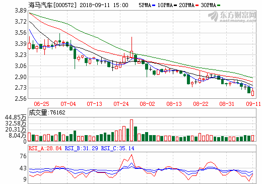The width and height of the screenshot is (262, 184).
Task: Click the 成交量:76162 volume label
Action: [x=47, y=112]
